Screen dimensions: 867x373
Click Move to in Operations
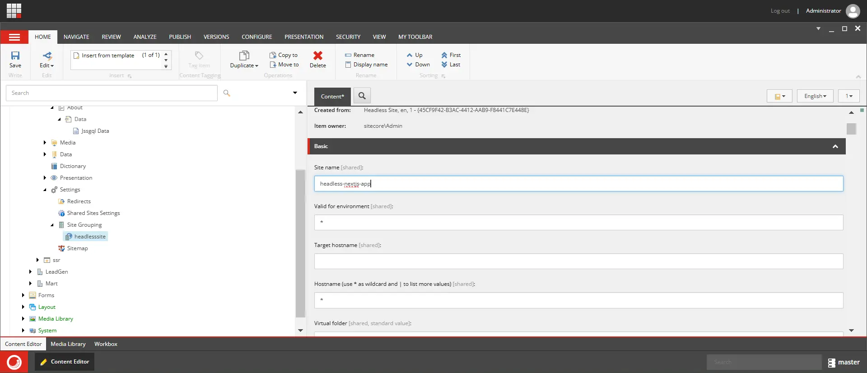click(x=284, y=65)
